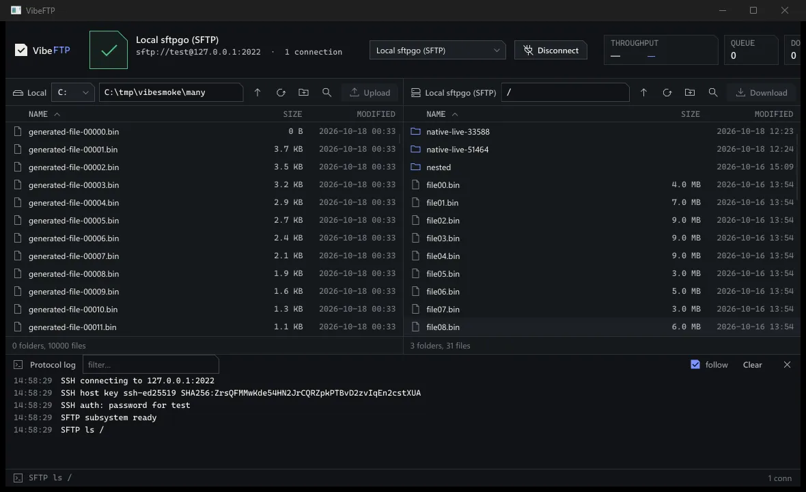Sort remote pane by SIZE column

coord(691,114)
